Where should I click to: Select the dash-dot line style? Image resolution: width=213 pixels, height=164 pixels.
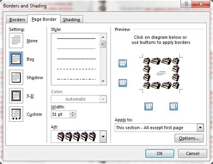tap(76, 79)
